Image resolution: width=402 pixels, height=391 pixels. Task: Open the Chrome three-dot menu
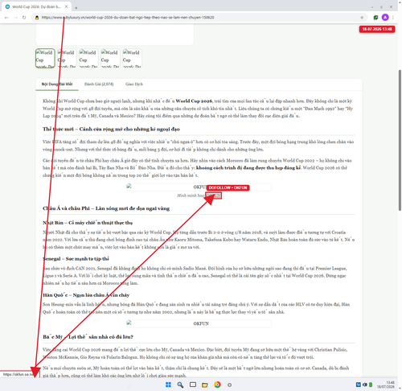(393, 18)
